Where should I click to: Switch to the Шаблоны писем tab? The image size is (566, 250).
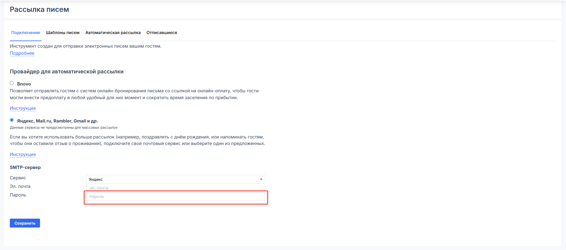[x=63, y=33]
